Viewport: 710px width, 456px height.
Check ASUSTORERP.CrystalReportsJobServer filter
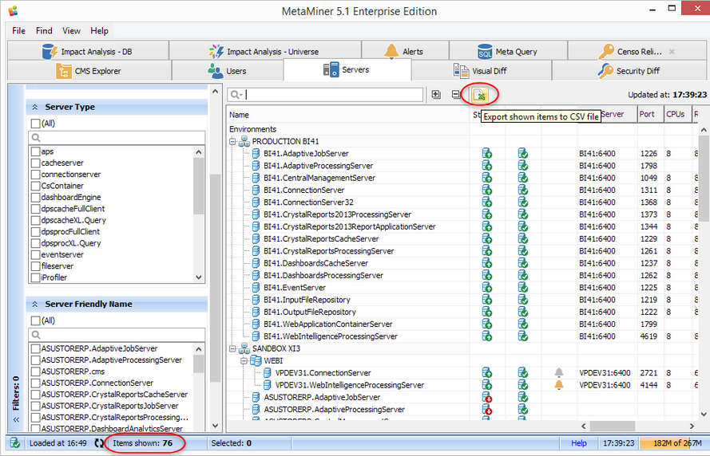pyautogui.click(x=35, y=406)
